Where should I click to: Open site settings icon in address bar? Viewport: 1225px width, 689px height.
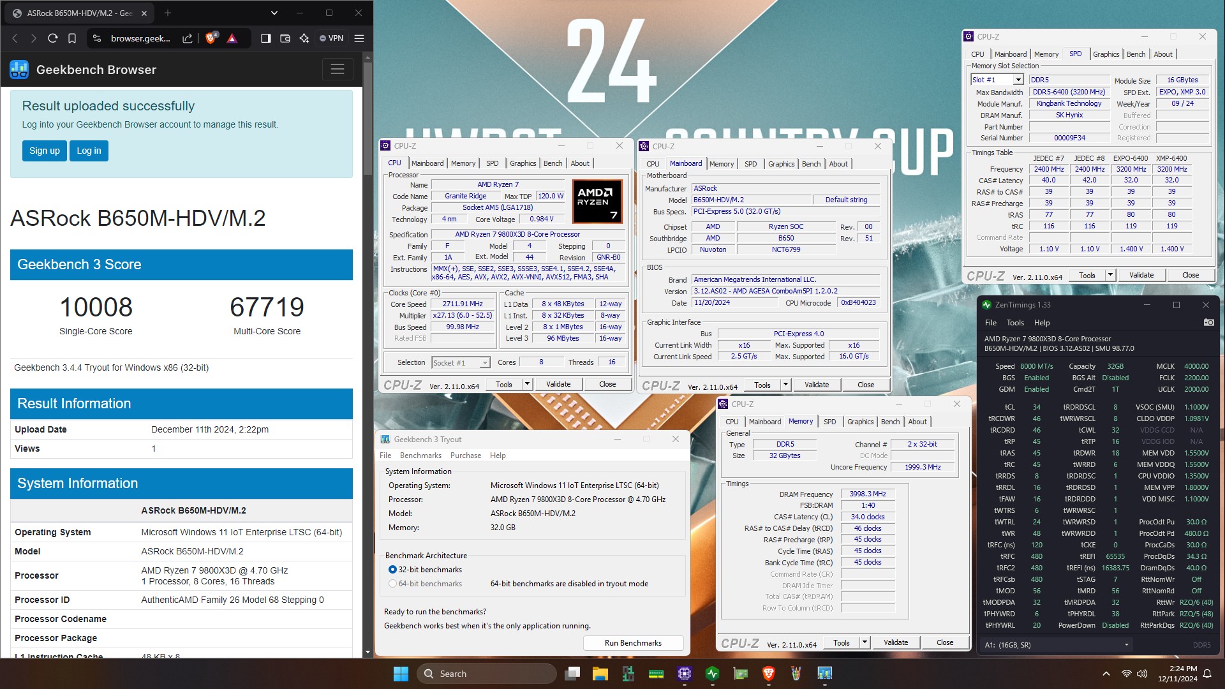point(97,38)
